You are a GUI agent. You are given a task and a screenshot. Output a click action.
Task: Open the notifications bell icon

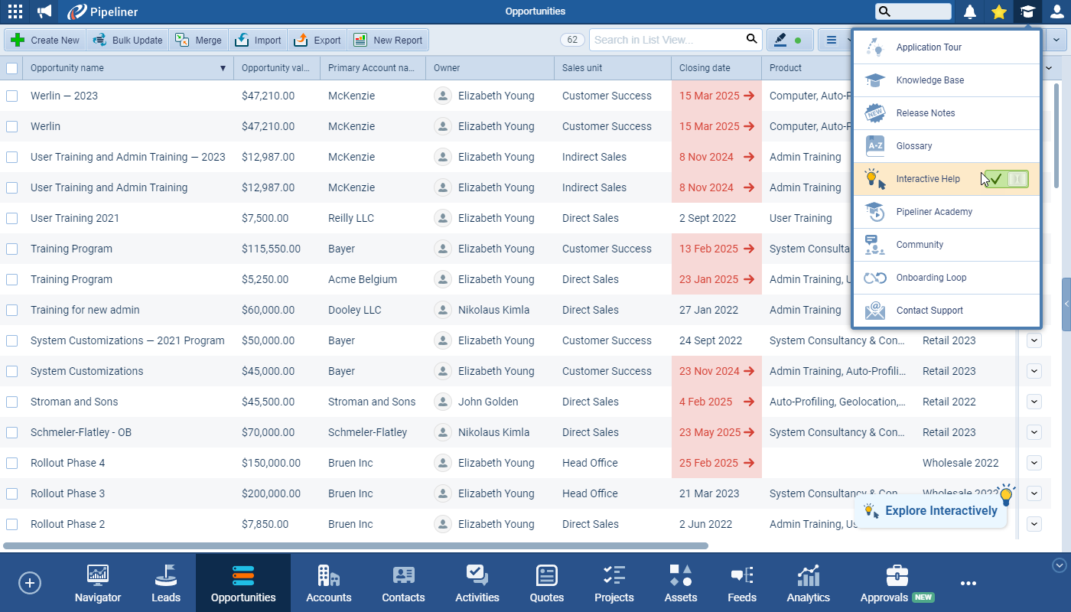click(970, 11)
